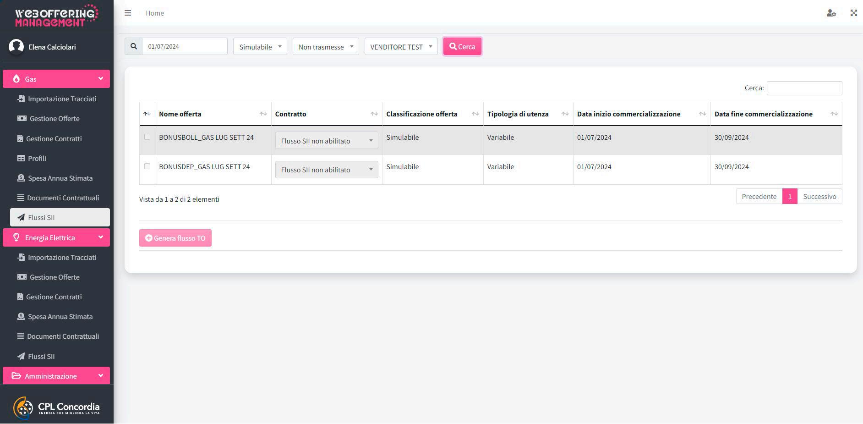Sort by Contratto column arrows
The width and height of the screenshot is (863, 424).
[374, 114]
